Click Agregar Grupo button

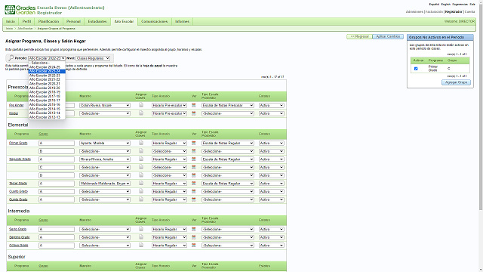click(456, 82)
